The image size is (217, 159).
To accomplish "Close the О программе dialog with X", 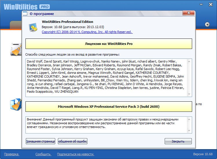I will click(x=188, y=13).
